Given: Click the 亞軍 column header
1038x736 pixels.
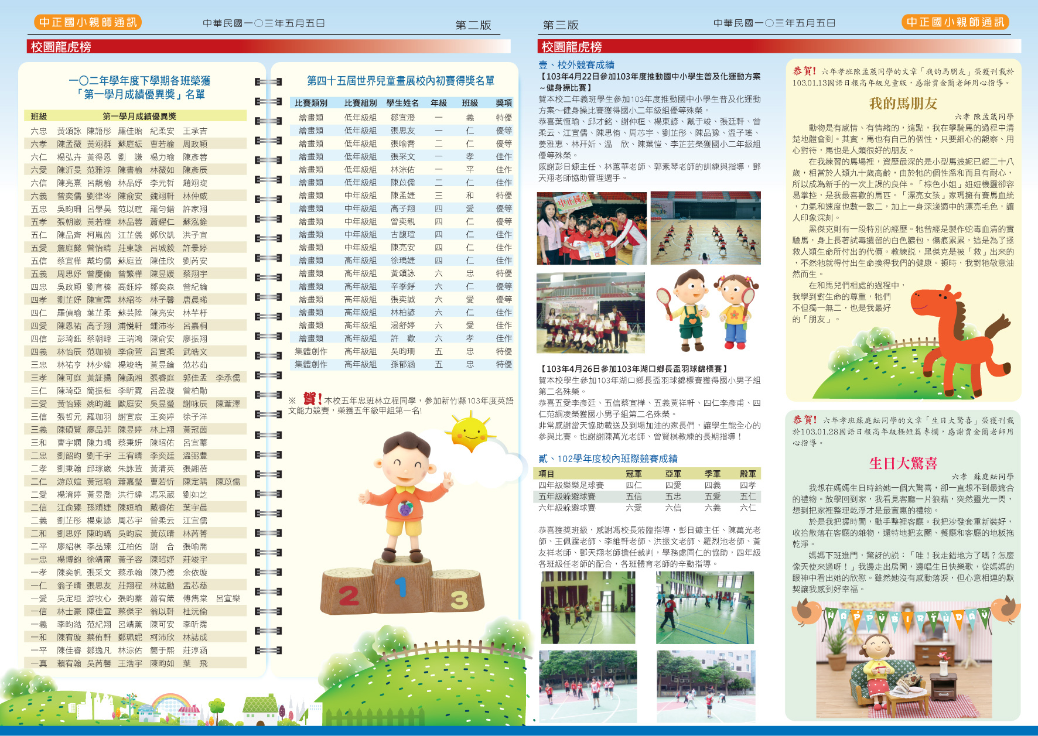Looking at the screenshot, I should click(x=673, y=474).
